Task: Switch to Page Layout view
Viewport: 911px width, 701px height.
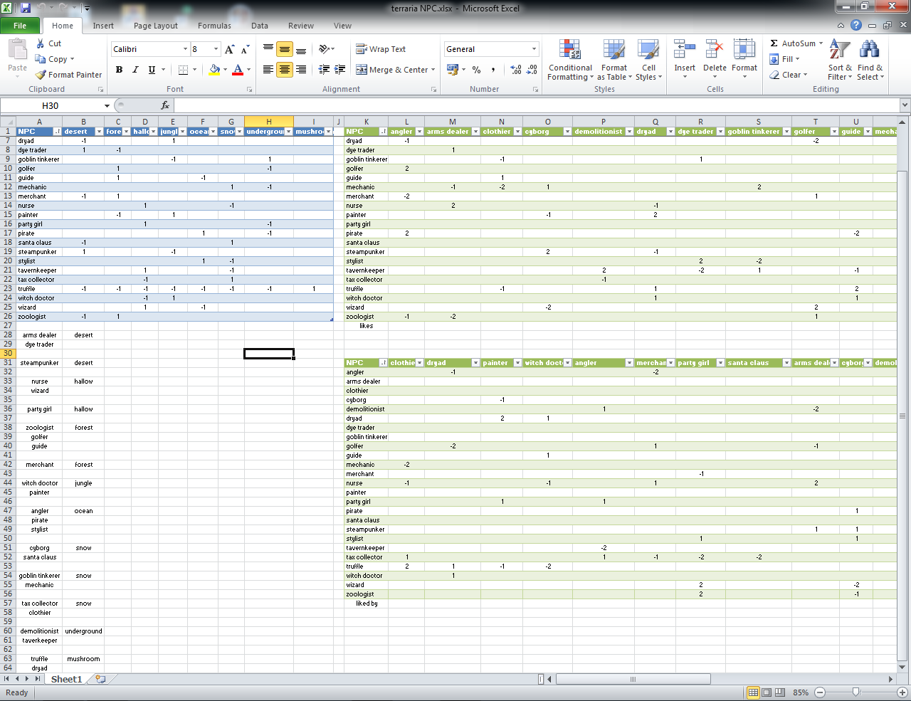Action: point(767,692)
